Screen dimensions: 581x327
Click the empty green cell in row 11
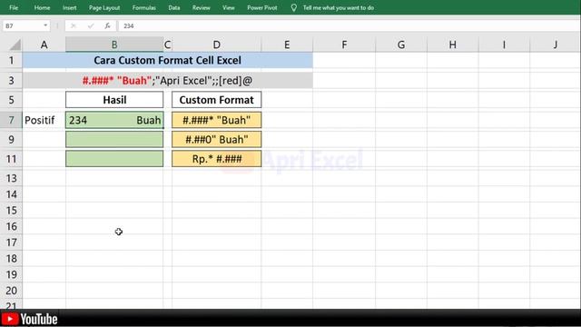114,159
